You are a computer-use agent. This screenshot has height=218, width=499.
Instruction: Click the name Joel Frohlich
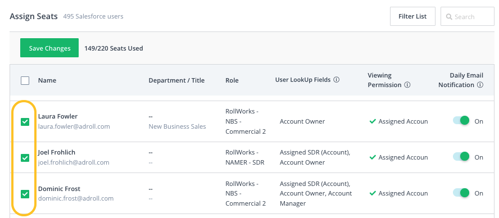[x=57, y=152]
